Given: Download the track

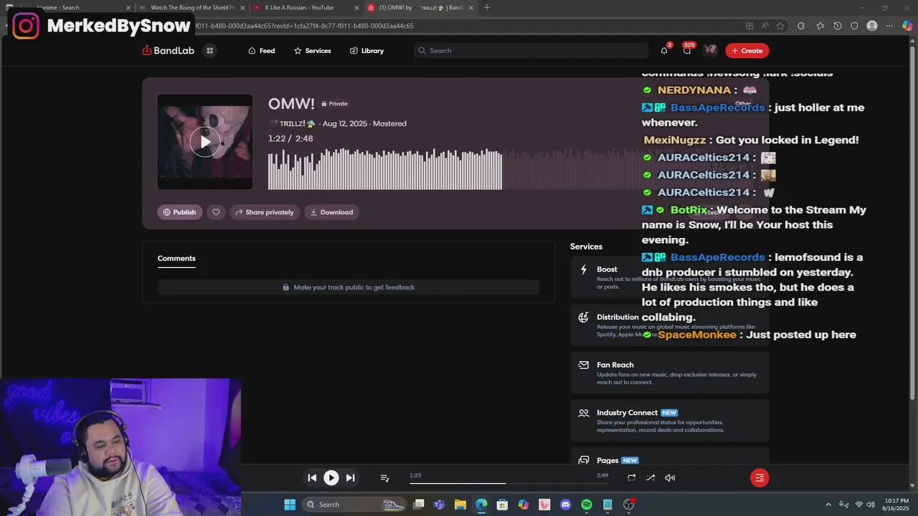Looking at the screenshot, I should (331, 212).
